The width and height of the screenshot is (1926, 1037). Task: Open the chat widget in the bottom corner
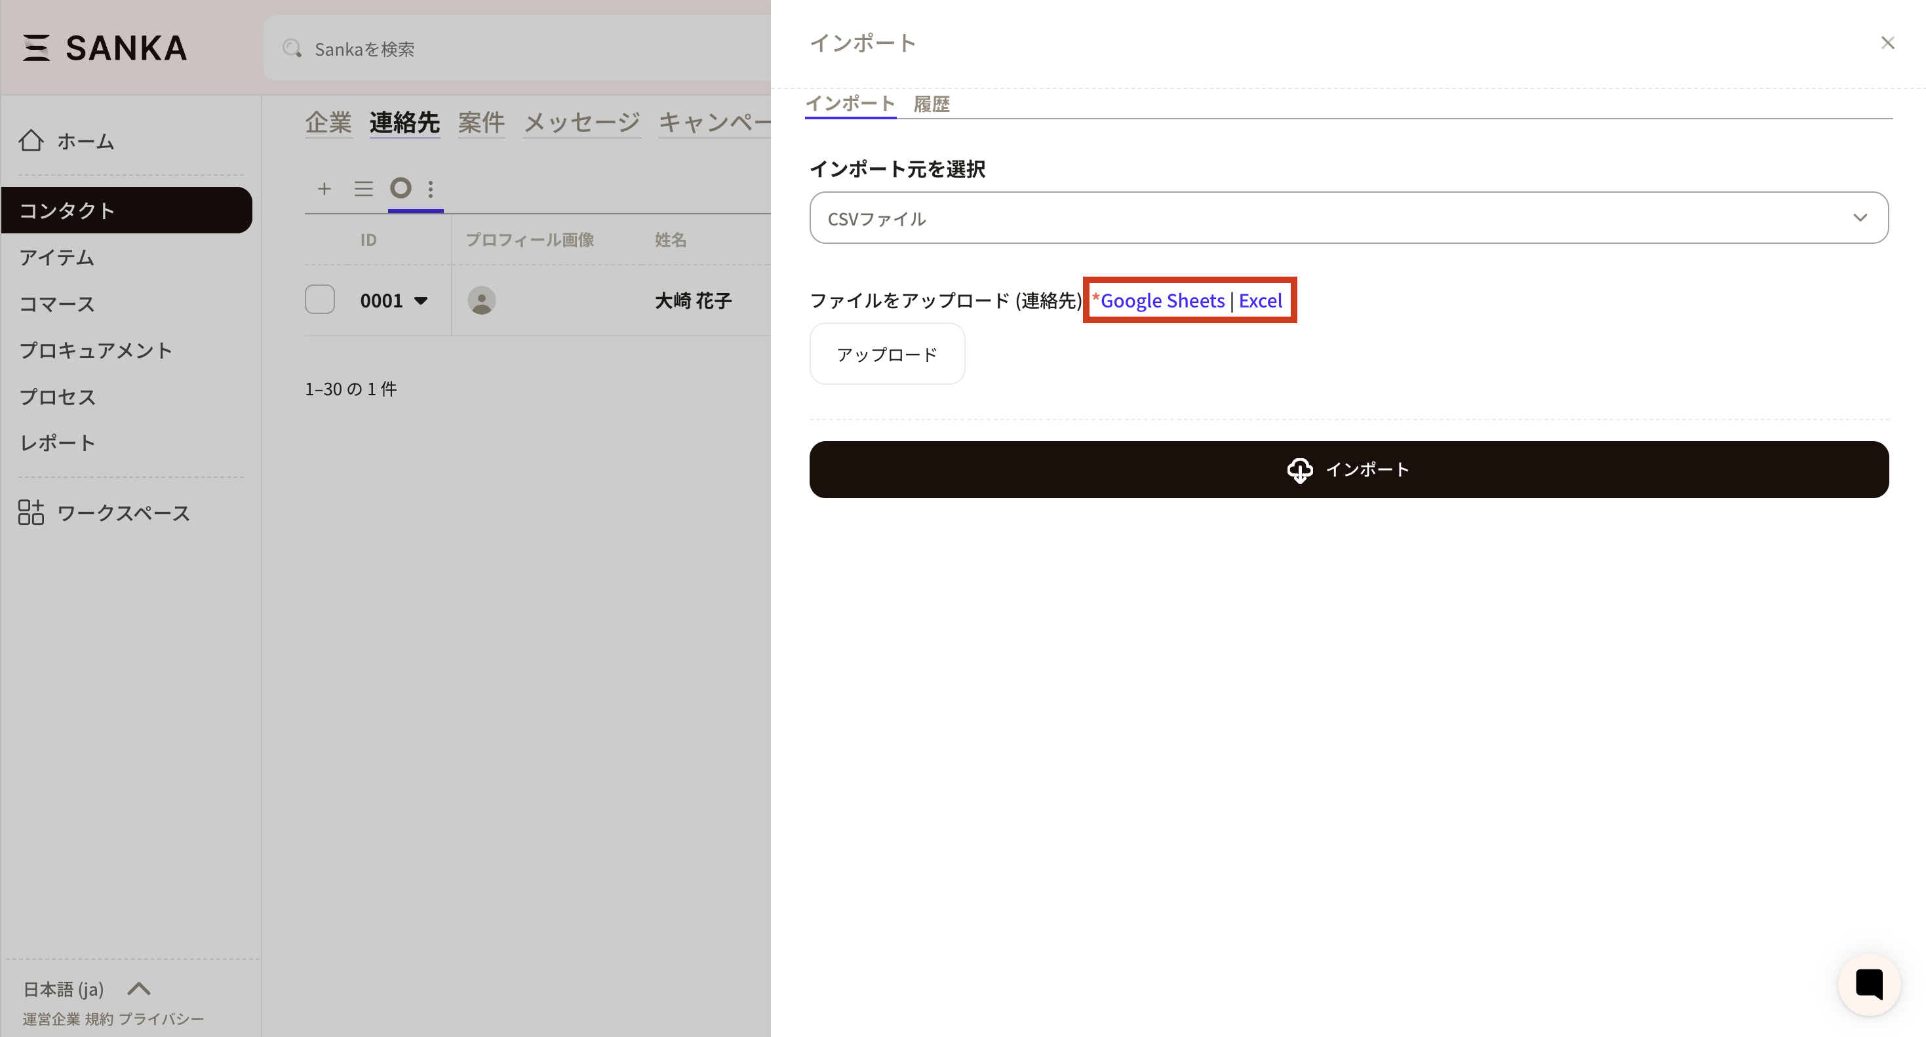pyautogui.click(x=1868, y=984)
